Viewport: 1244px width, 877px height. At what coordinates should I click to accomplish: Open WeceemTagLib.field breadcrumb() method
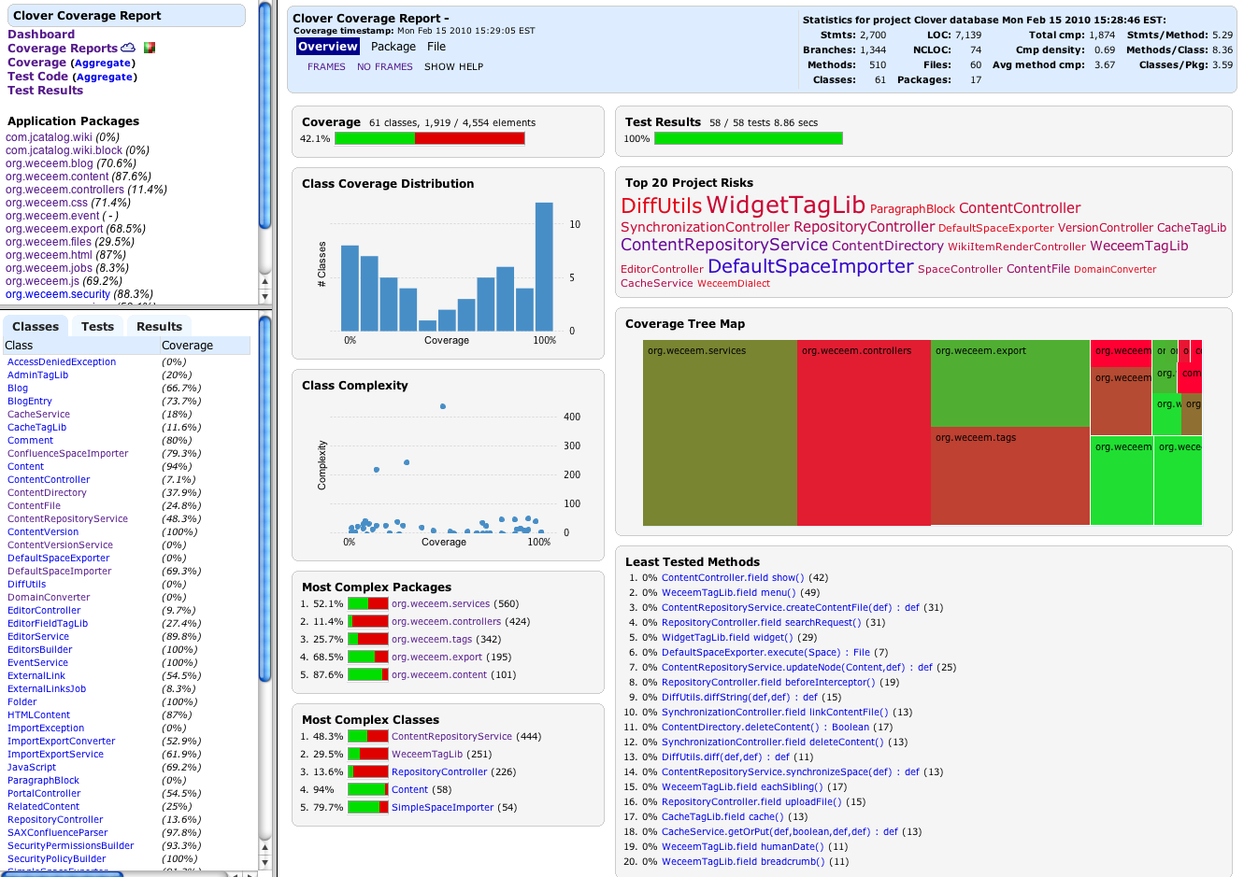(x=743, y=862)
